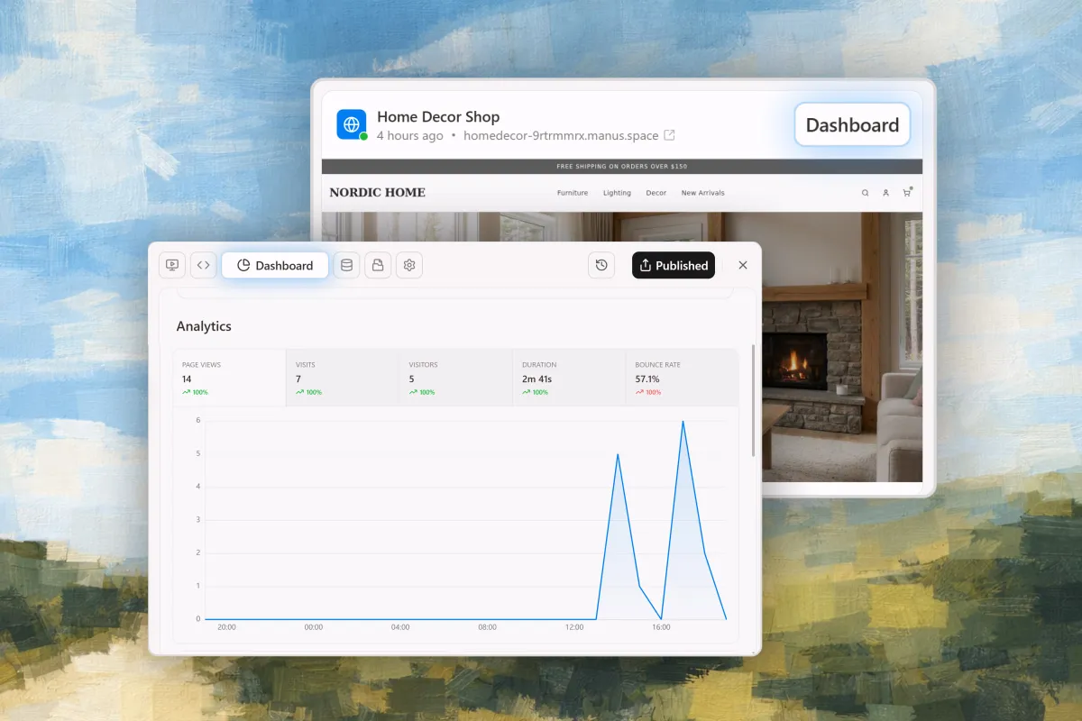Click the Published button
This screenshot has width=1082, height=721.
(673, 265)
